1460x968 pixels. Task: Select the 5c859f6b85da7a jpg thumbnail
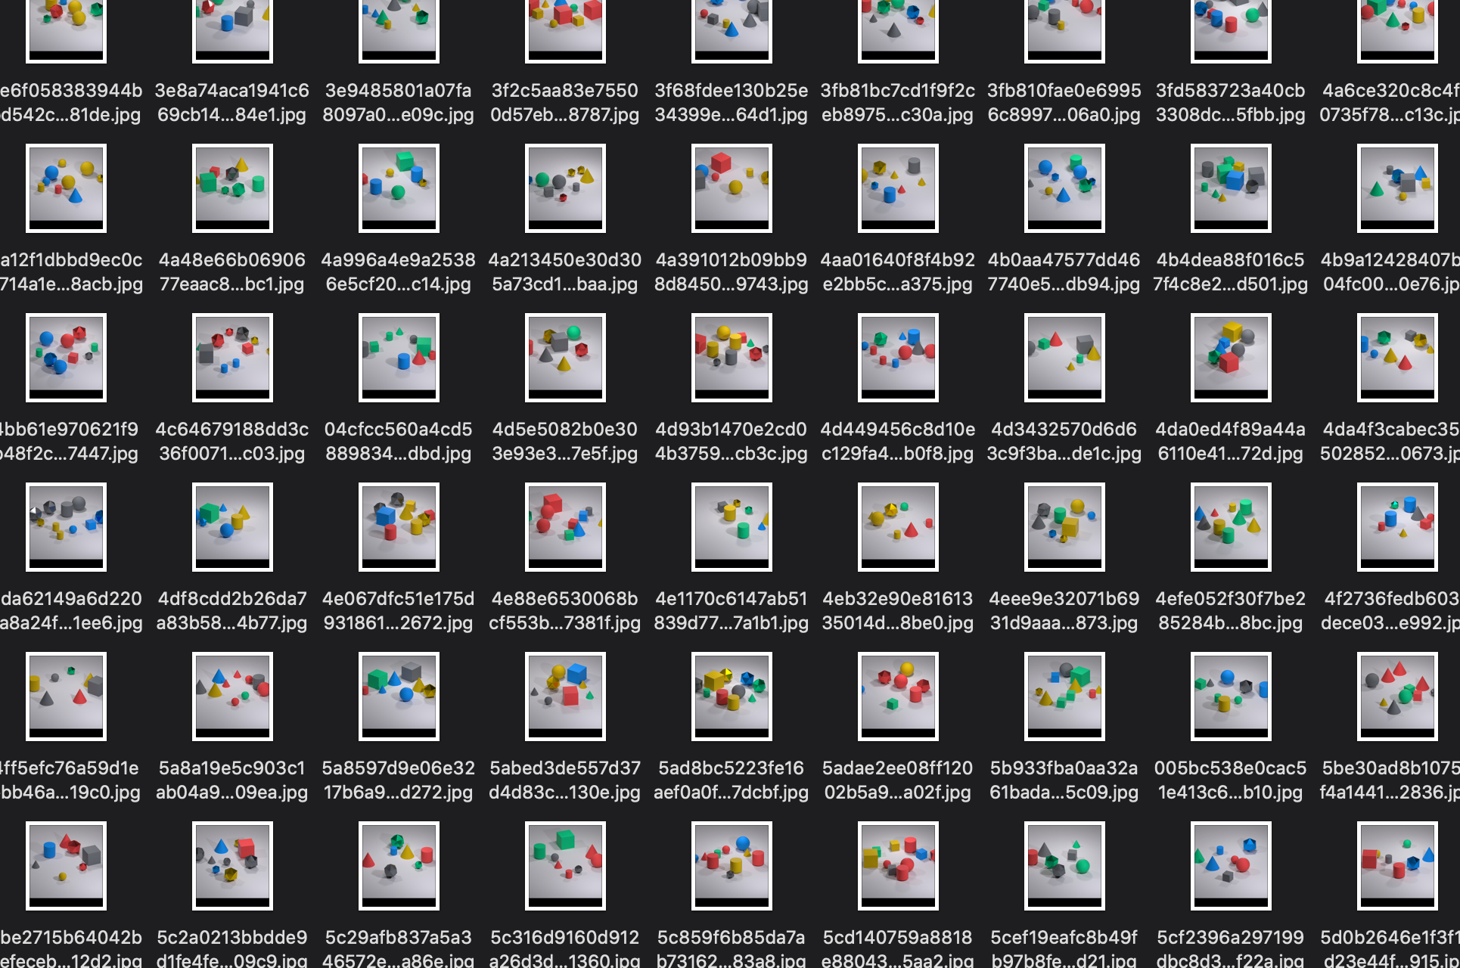tap(732, 865)
